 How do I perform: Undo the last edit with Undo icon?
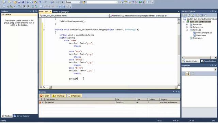point(40,2)
